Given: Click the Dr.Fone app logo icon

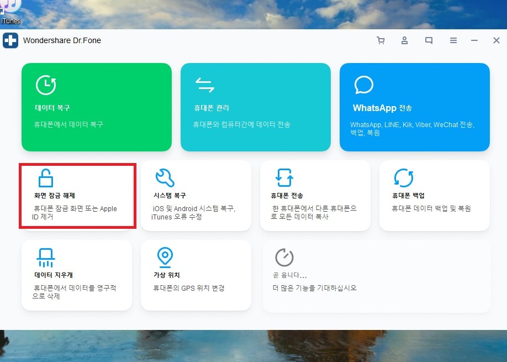Looking at the screenshot, I should point(10,40).
